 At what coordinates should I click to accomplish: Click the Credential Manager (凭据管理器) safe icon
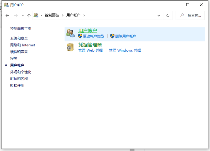click(70, 47)
